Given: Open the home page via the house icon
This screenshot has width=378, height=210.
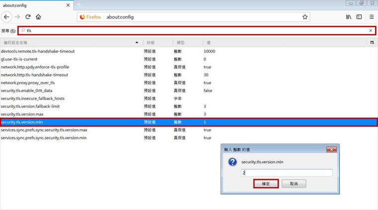Looking at the screenshot, I should [38, 17].
